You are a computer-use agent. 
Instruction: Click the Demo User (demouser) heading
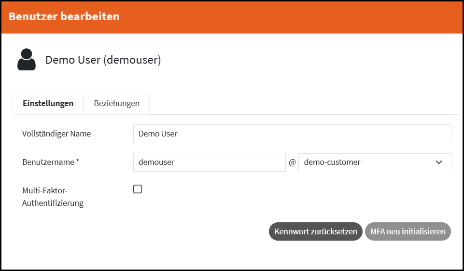(x=103, y=60)
